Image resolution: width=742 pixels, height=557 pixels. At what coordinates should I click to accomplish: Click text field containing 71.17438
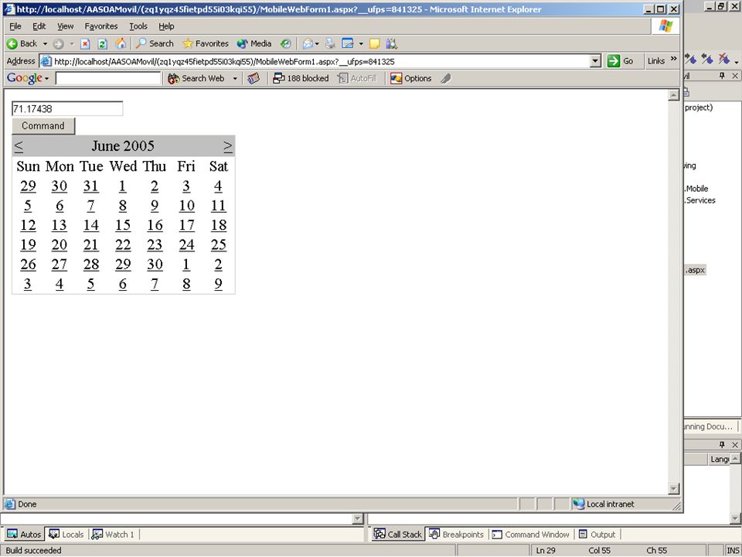click(x=67, y=108)
